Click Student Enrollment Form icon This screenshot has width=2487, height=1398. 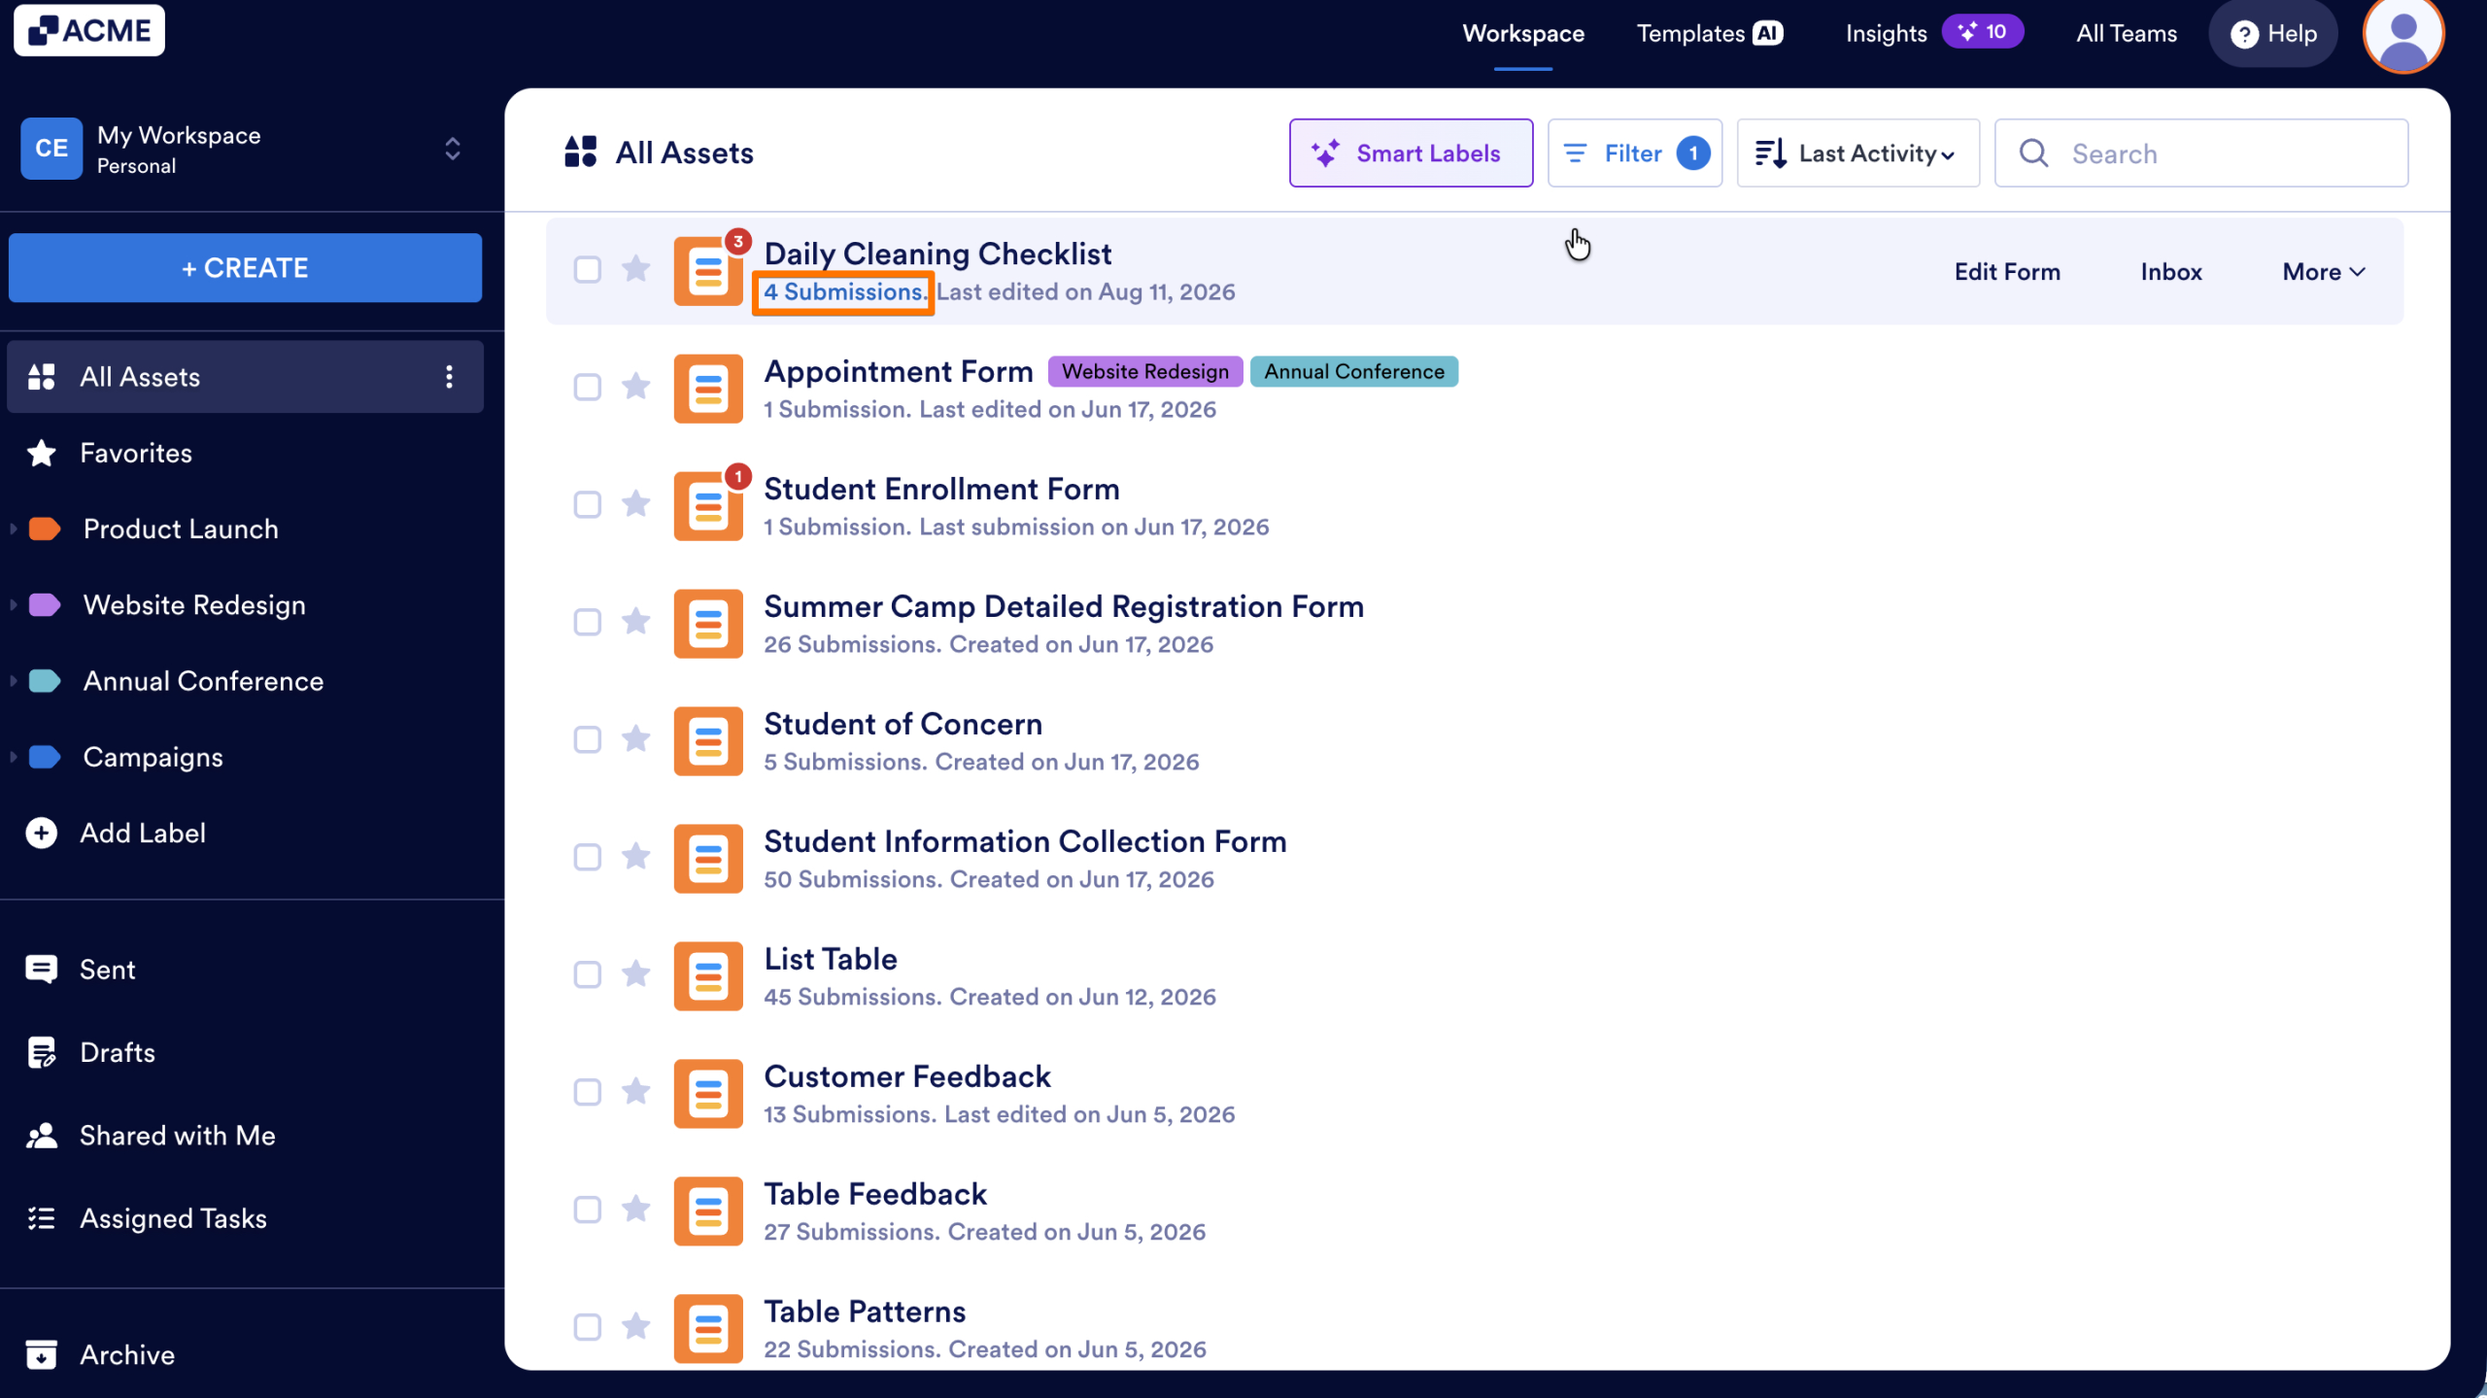(x=708, y=506)
